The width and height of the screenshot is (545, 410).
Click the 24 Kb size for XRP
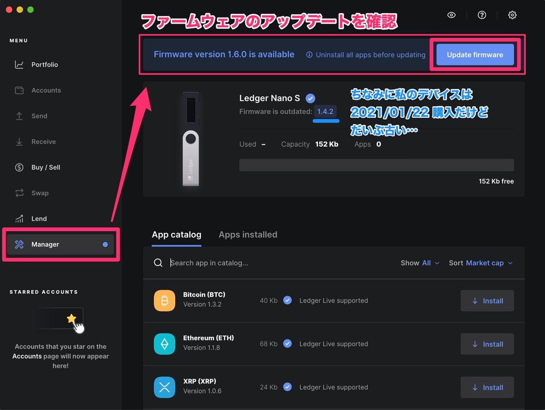268,387
